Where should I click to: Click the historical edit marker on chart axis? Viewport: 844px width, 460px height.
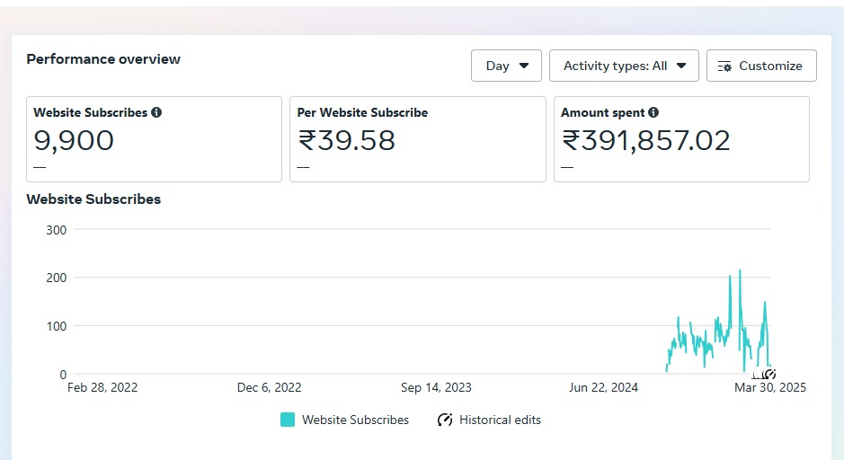tap(769, 374)
